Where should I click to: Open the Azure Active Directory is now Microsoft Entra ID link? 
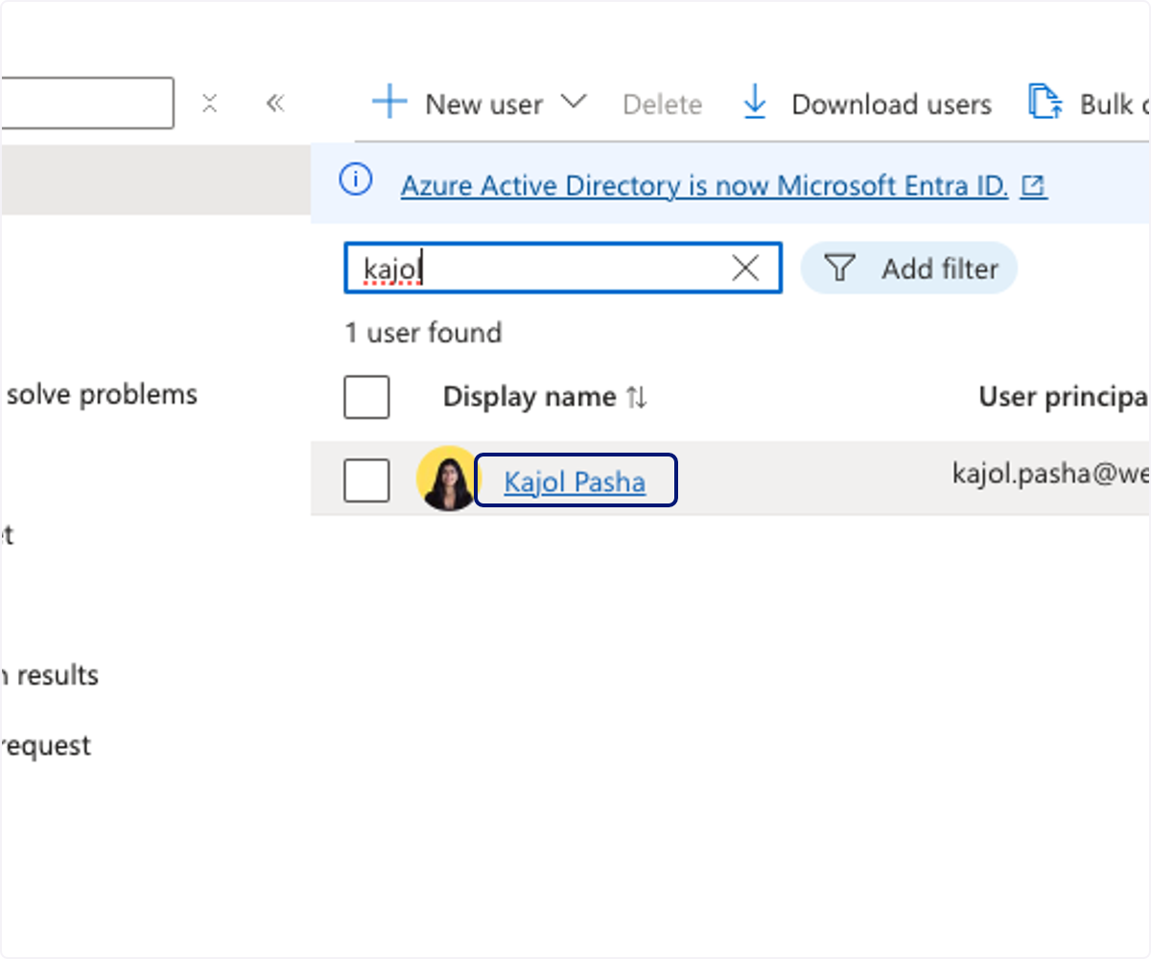pos(704,185)
